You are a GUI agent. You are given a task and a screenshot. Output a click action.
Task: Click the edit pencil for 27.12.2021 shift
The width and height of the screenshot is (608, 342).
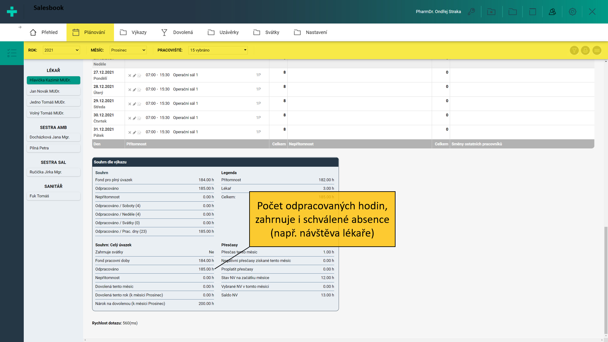134,75
